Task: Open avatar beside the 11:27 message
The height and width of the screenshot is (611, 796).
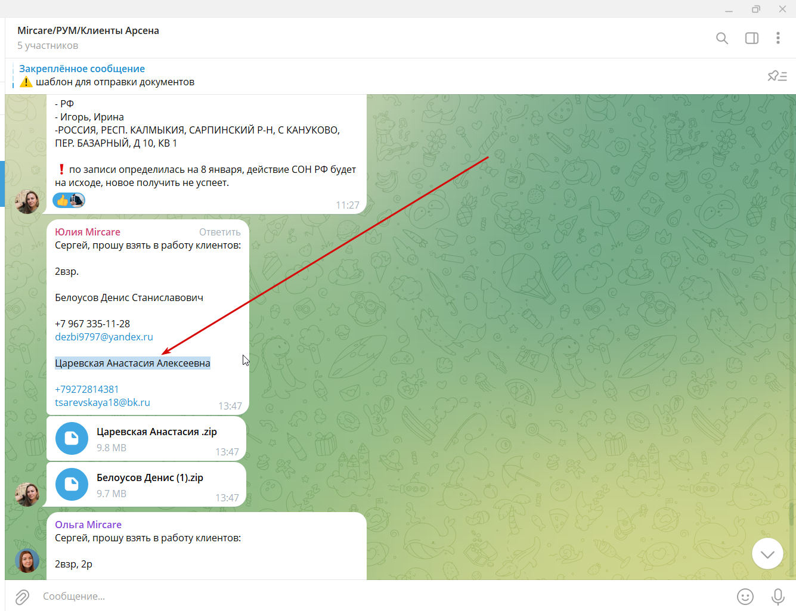Action: click(27, 202)
